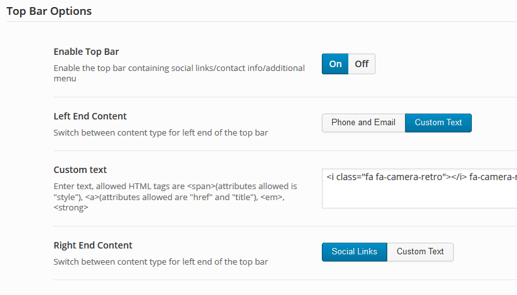Click the fa-camera-retro code in the text box
This screenshot has width=517, height=295.
coord(422,177)
